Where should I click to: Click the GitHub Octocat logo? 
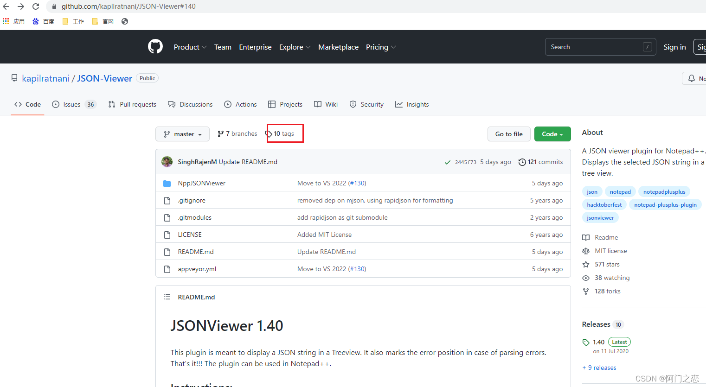coord(155,47)
